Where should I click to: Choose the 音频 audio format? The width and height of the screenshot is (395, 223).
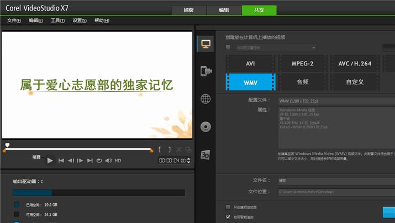[303, 82]
